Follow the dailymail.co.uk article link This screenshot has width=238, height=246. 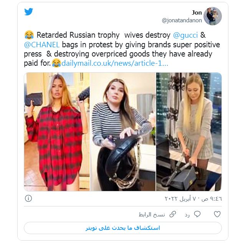pos(115,63)
